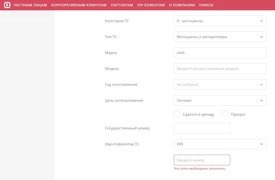
Task: Expand the Тип ТС dropdown
Action: pos(220,37)
